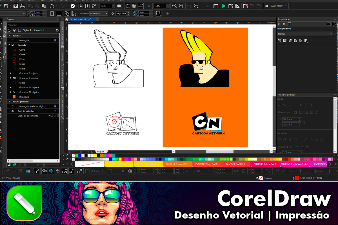
Task: Collapse the Página principal node
Action: click(9, 102)
